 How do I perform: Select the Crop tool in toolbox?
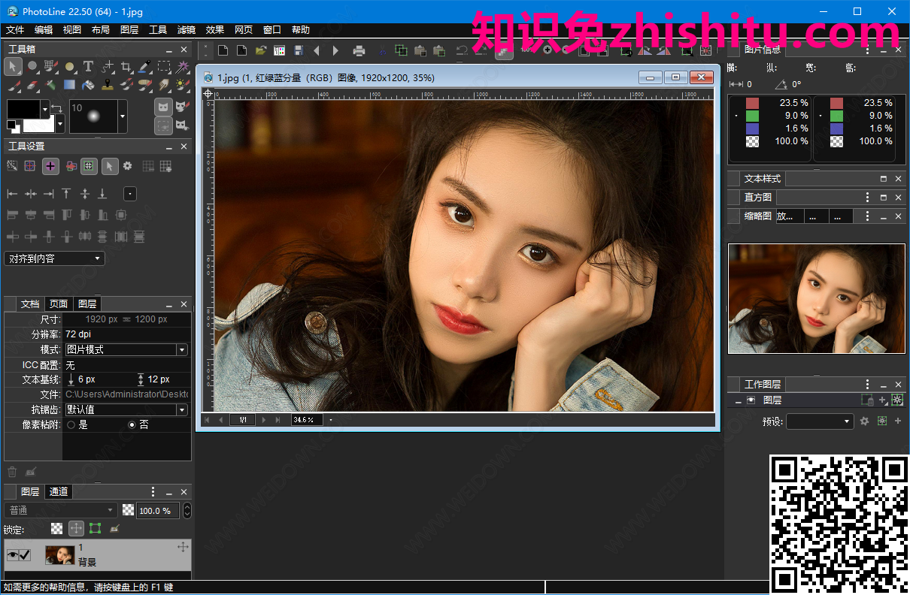[x=126, y=66]
